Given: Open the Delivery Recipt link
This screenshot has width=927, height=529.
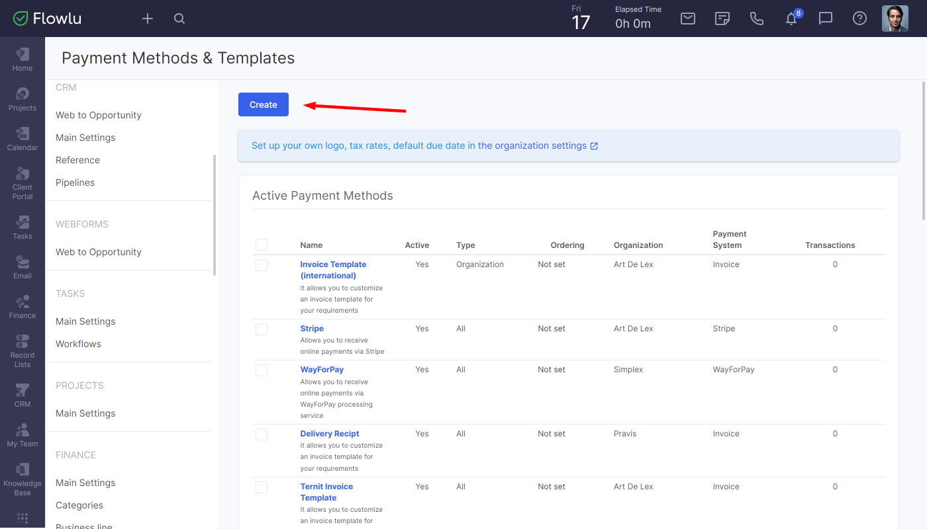Looking at the screenshot, I should coord(330,434).
